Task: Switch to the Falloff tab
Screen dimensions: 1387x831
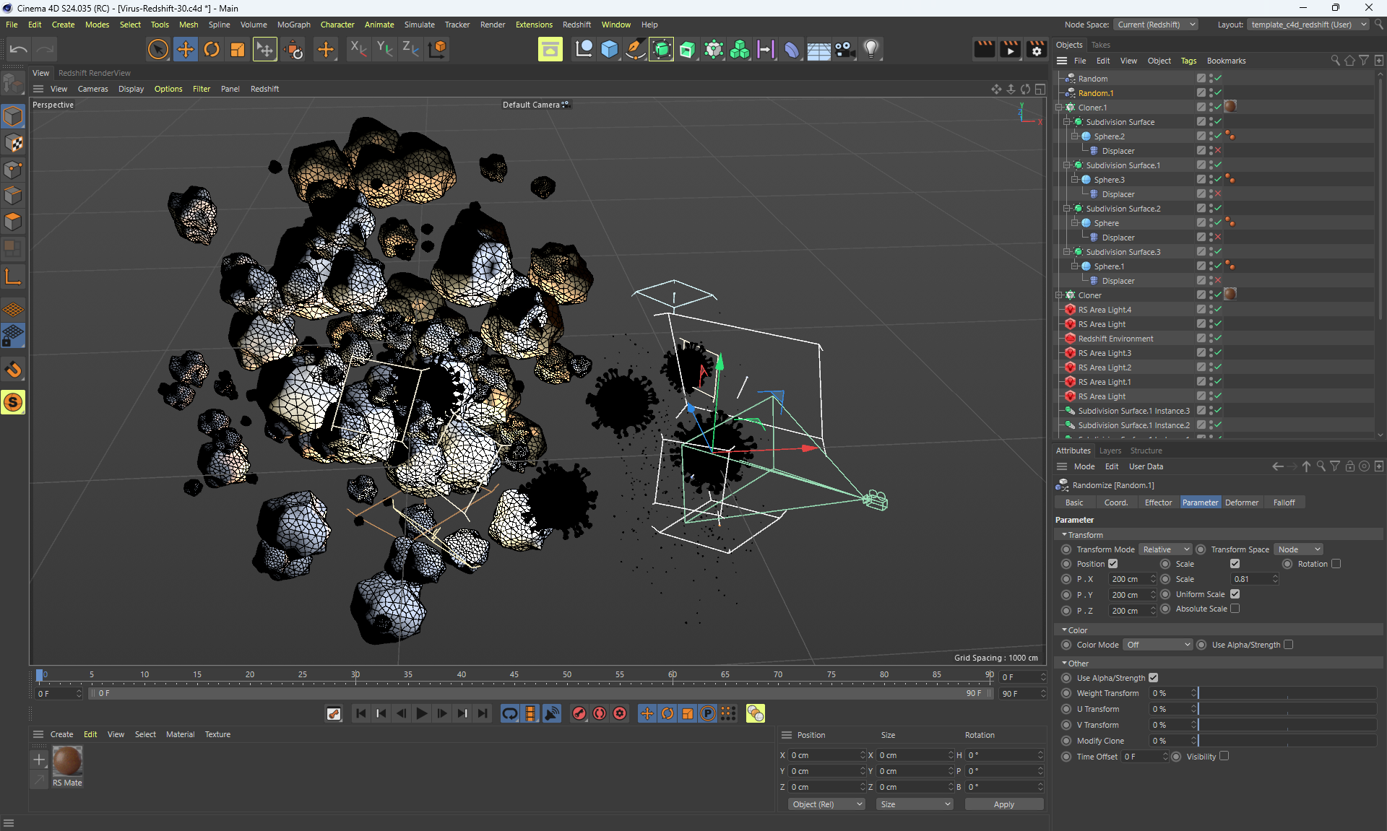Action: pos(1284,502)
